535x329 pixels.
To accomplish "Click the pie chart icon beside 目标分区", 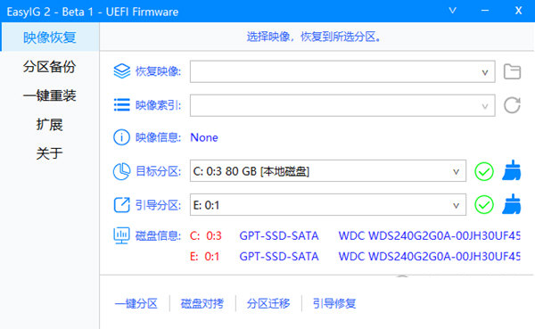I will click(121, 171).
